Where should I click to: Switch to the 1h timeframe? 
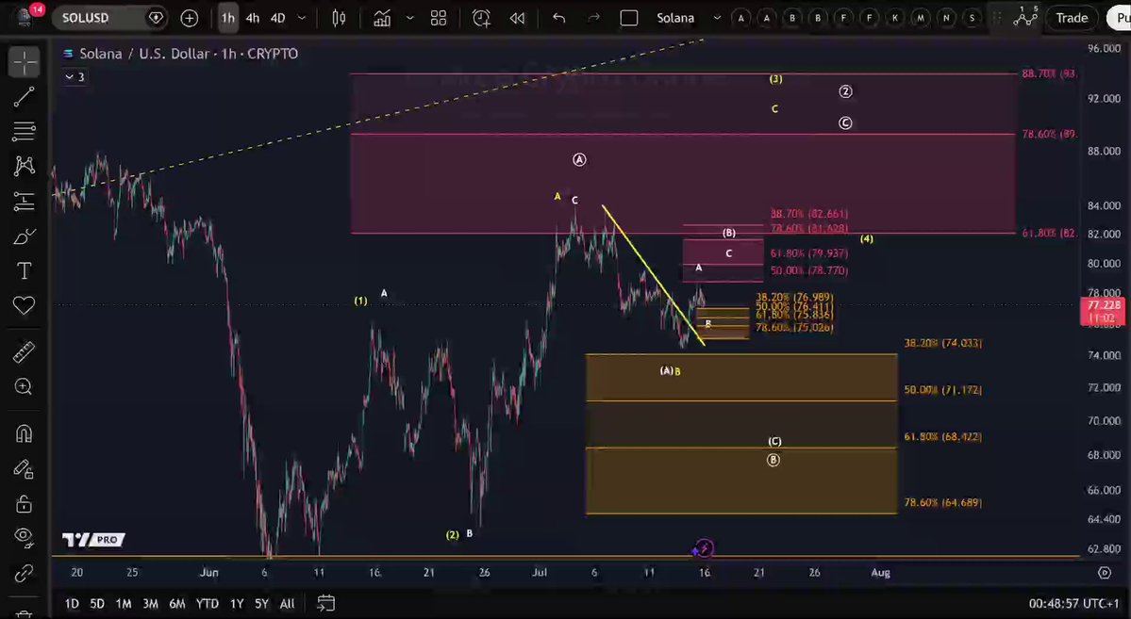[x=228, y=18]
